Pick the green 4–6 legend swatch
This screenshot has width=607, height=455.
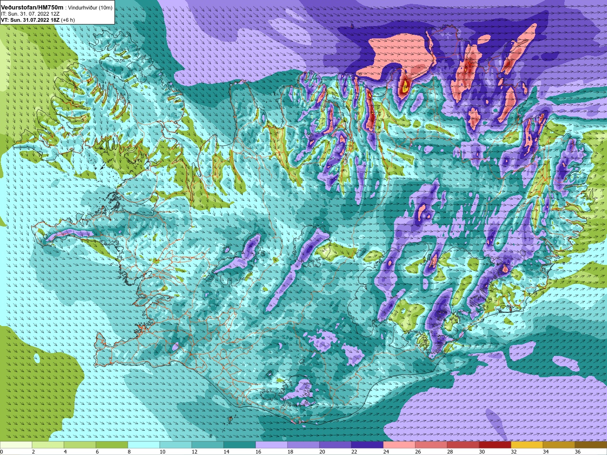[80, 445]
